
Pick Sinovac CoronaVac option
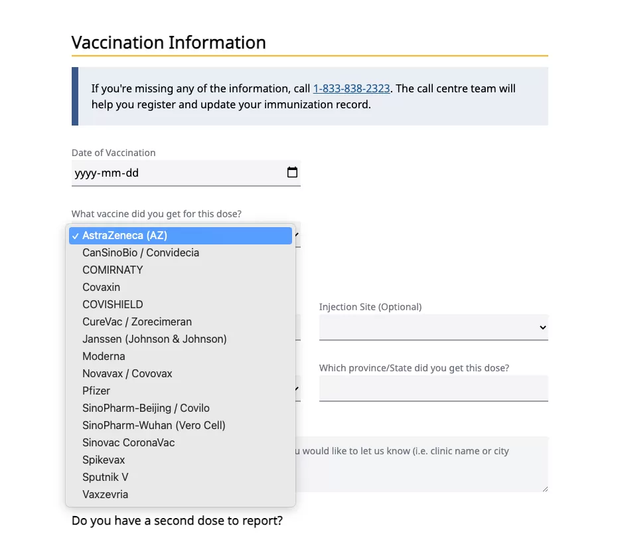click(181, 442)
